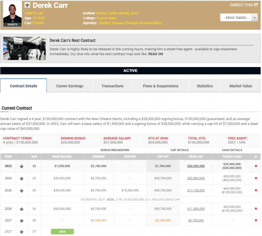Select the Fines & Suspensions tab

tap(160, 86)
